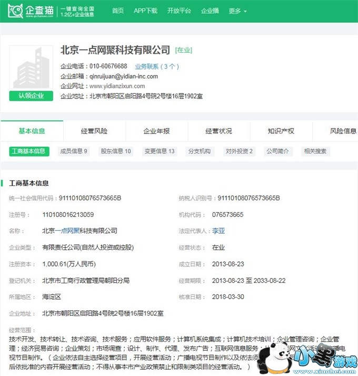Open the 知识产权 tab
Screen dimensions: 358x376
tap(281, 131)
